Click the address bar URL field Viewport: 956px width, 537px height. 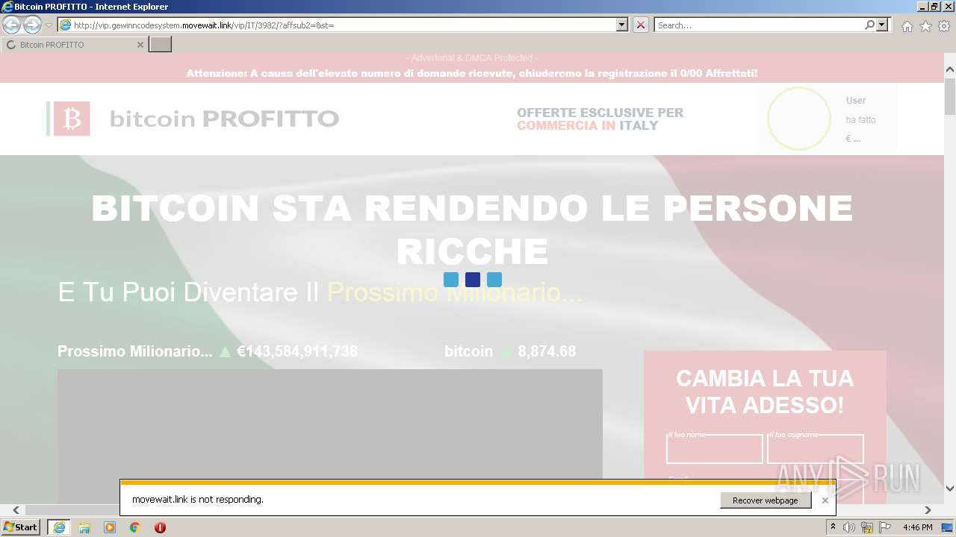click(337, 25)
